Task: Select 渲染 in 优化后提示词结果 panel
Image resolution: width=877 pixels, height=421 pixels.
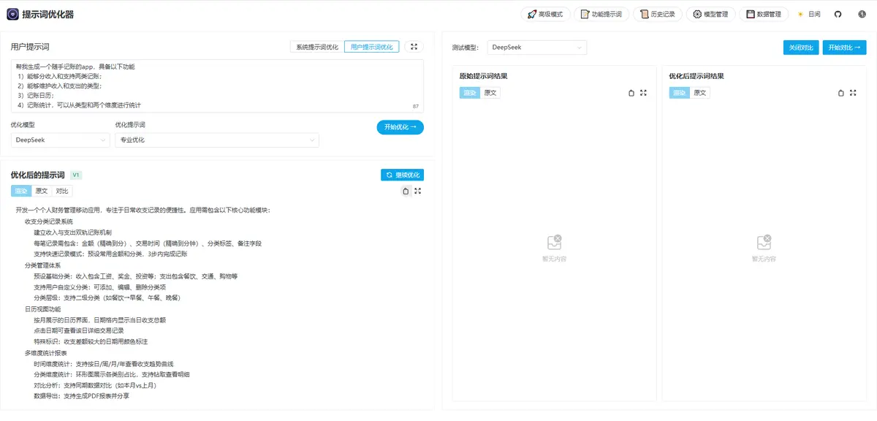Action: pyautogui.click(x=680, y=93)
